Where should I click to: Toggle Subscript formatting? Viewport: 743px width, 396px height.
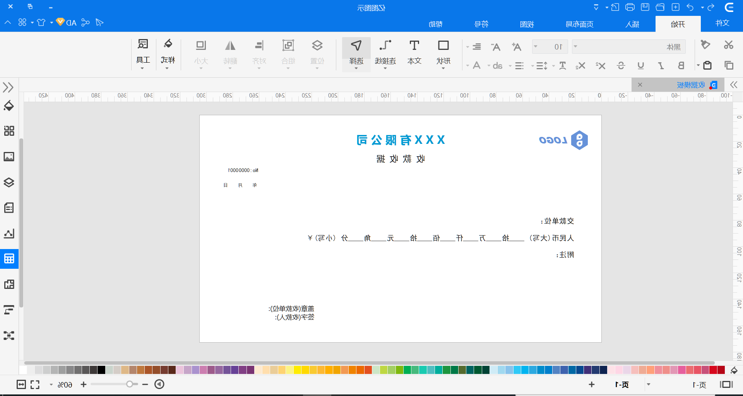[580, 66]
